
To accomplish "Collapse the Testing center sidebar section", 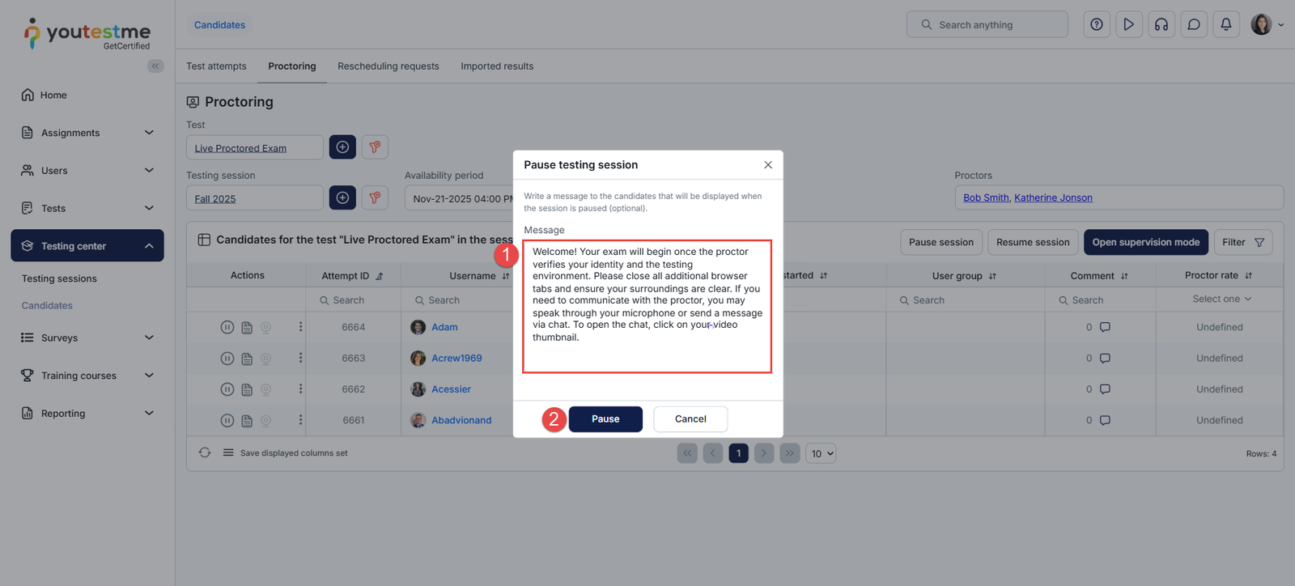I will point(87,246).
